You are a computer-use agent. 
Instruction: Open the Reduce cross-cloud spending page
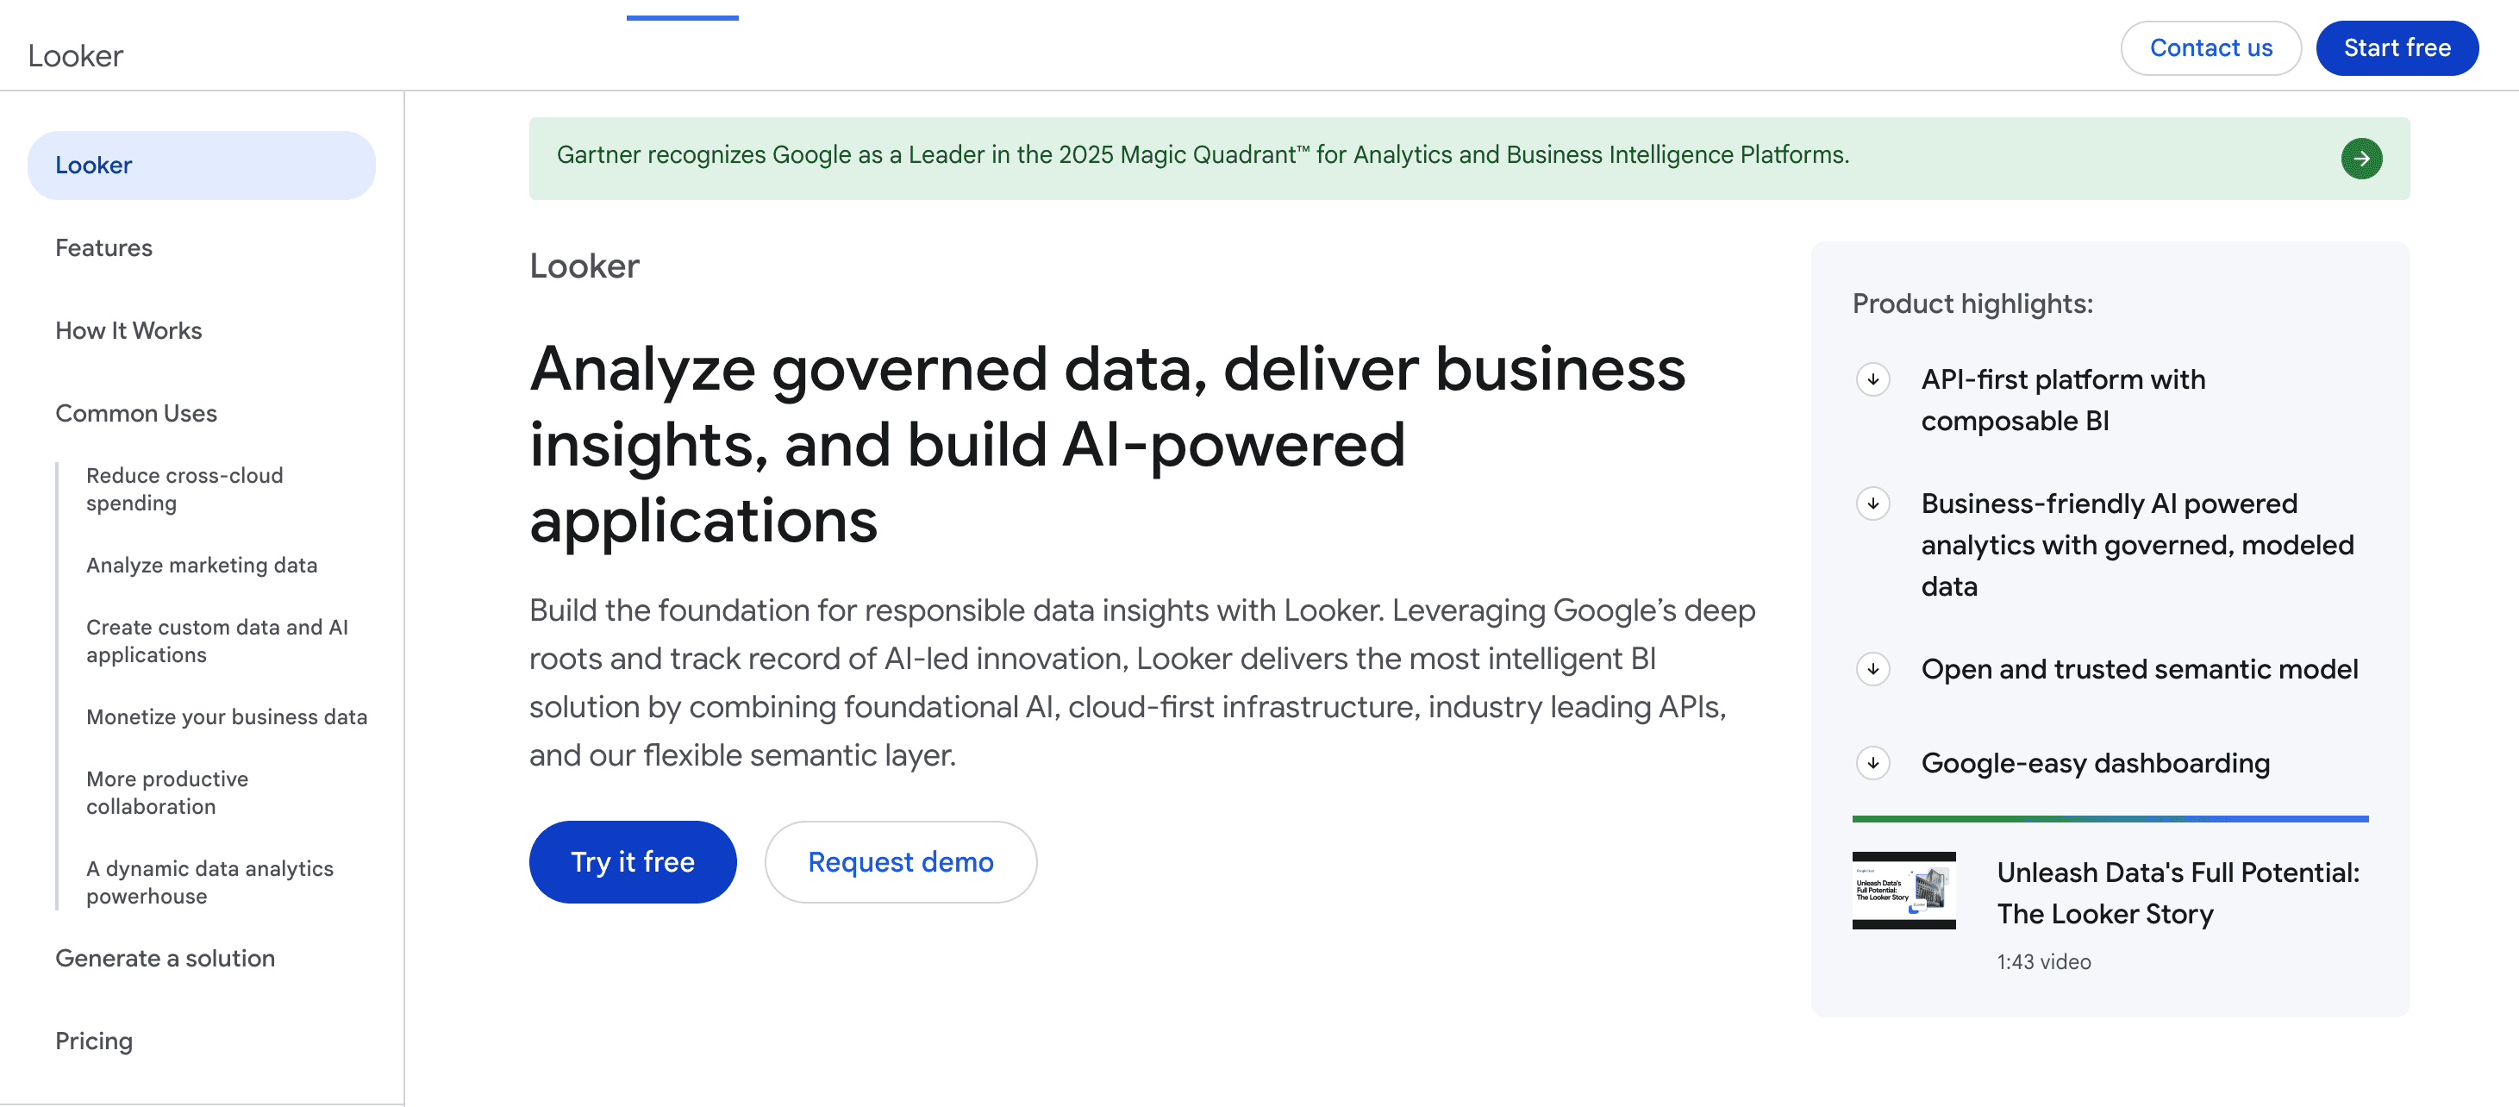(184, 489)
